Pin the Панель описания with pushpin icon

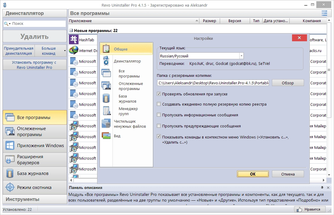click(322, 187)
